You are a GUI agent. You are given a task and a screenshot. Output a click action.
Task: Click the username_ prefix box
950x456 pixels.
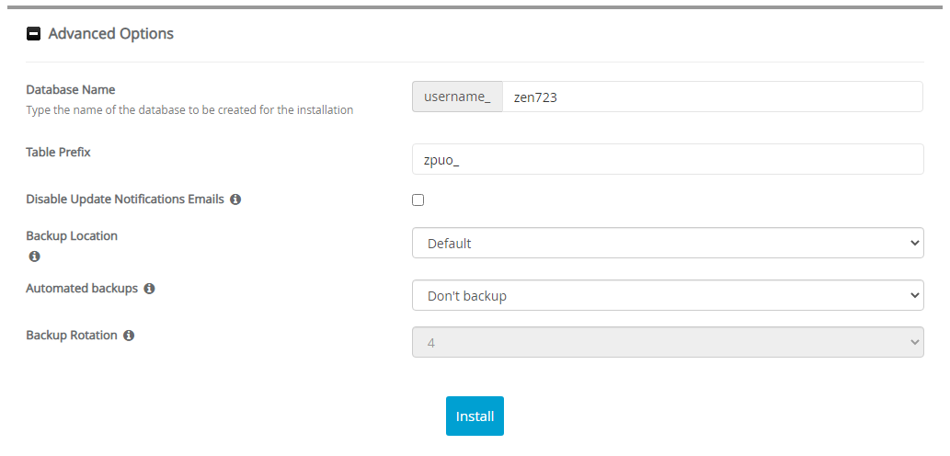457,97
